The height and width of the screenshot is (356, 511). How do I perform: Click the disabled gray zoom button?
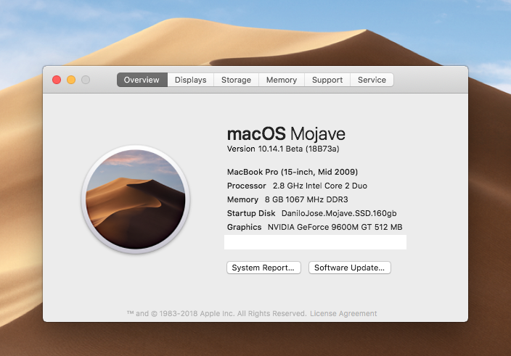(x=86, y=80)
